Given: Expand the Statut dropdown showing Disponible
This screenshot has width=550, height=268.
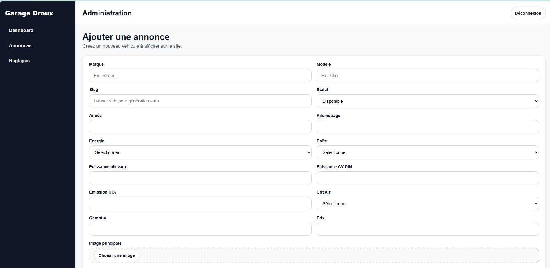Looking at the screenshot, I should [x=427, y=101].
